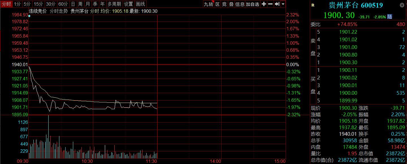
Task: Click the 1940.01 previous close axis label
Action: coord(20,64)
